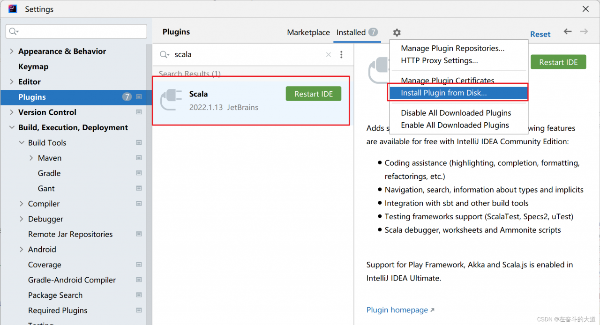Open the plugin search options kebab menu
Viewport: 600px width, 325px height.
(341, 54)
